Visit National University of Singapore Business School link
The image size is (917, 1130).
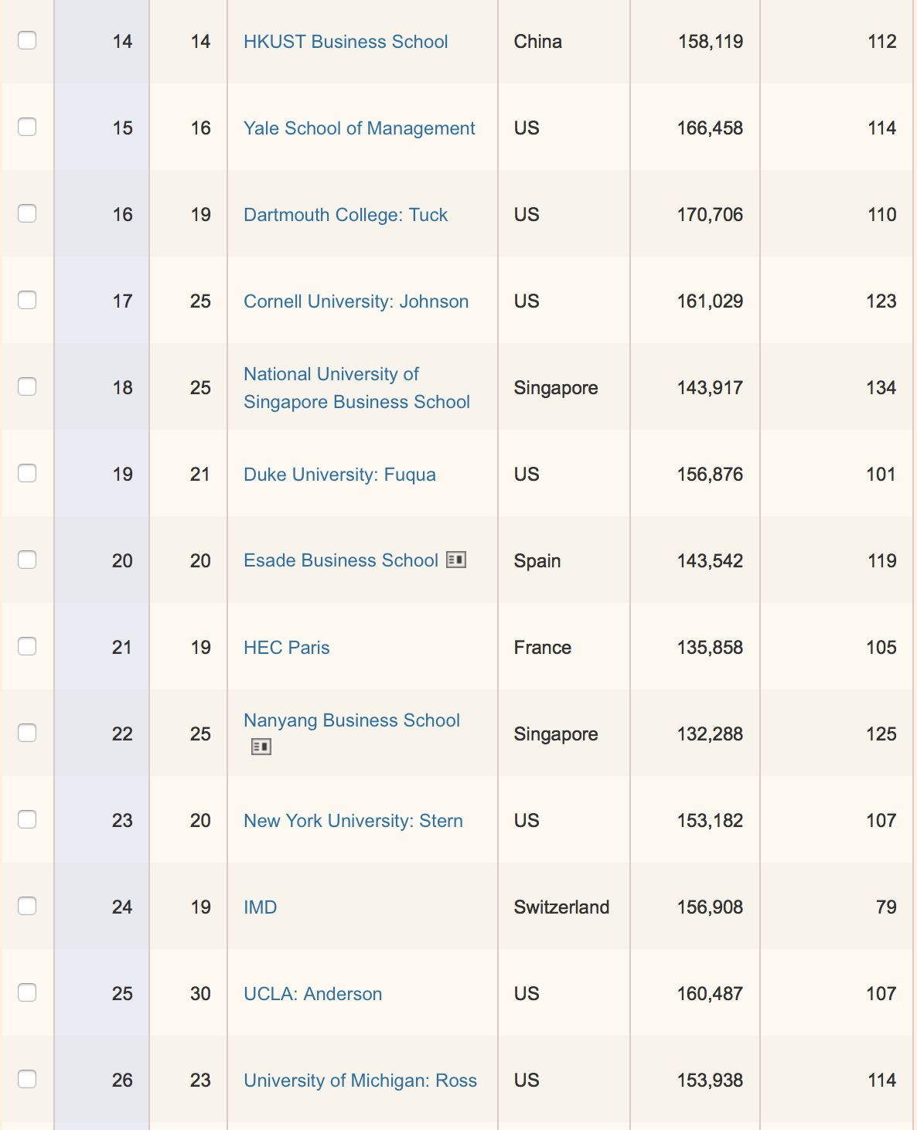pos(356,388)
